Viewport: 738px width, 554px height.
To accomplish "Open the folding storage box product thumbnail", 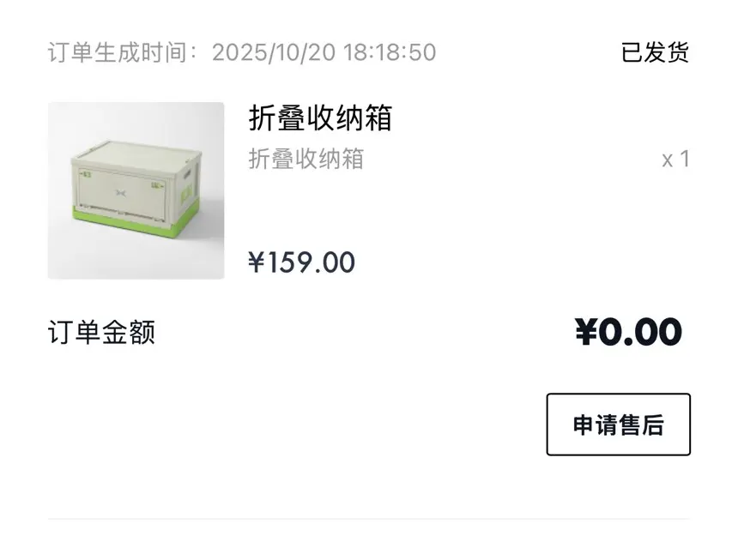I will tap(136, 190).
